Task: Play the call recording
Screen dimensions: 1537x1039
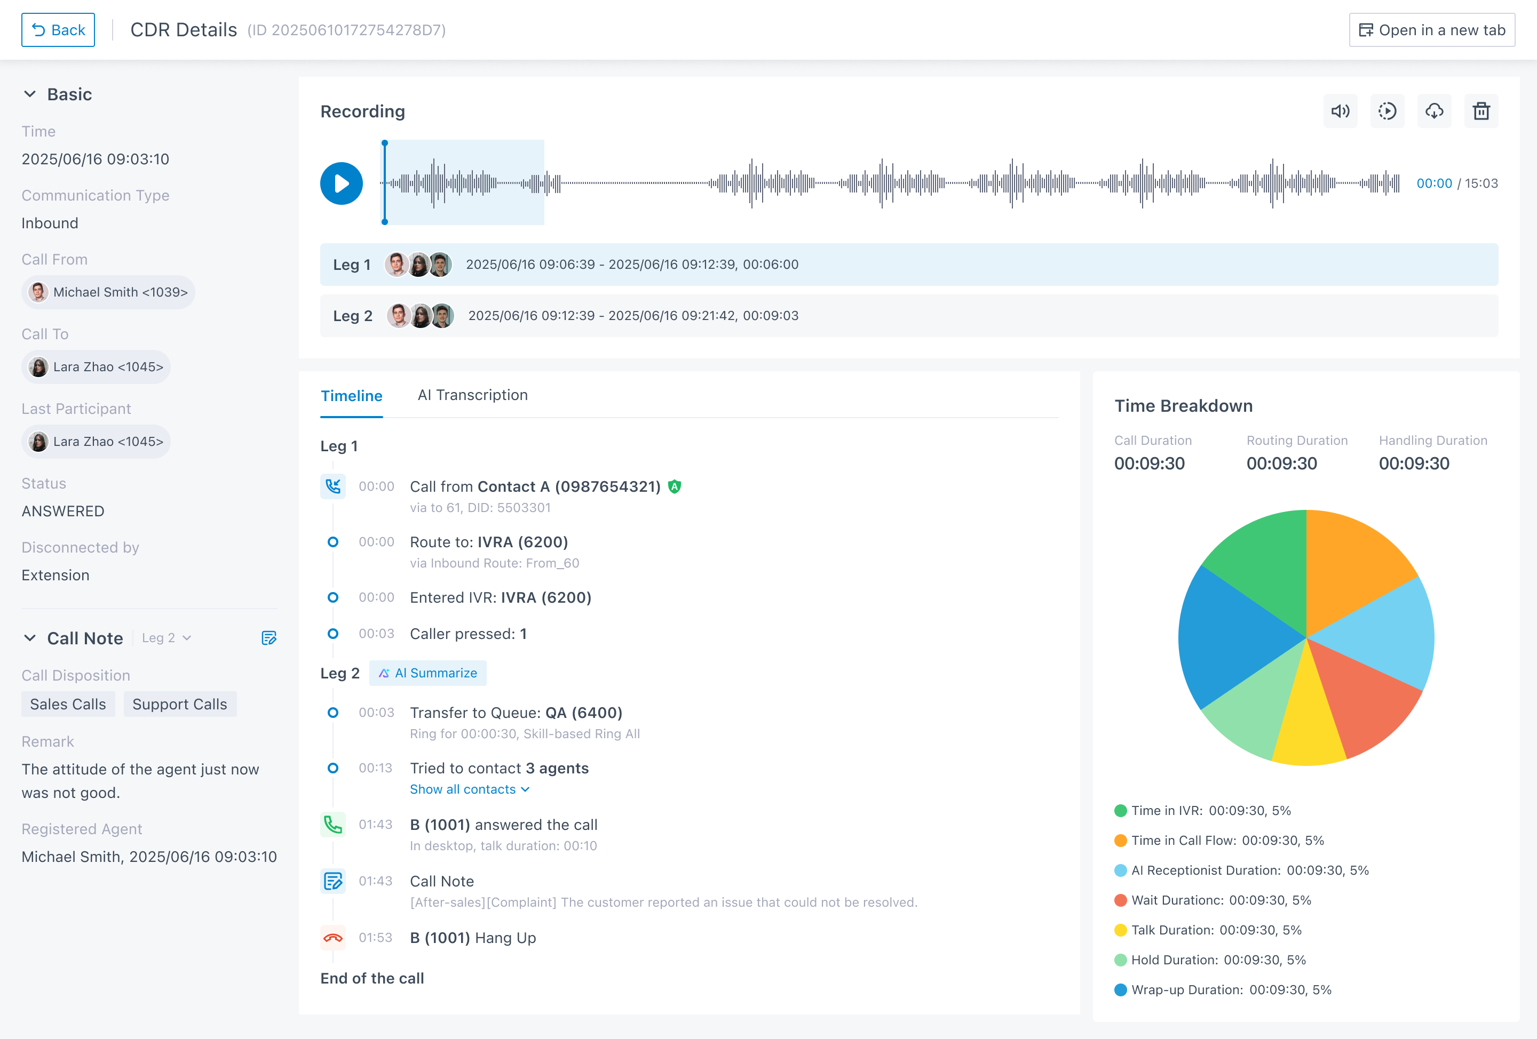Action: (x=341, y=183)
